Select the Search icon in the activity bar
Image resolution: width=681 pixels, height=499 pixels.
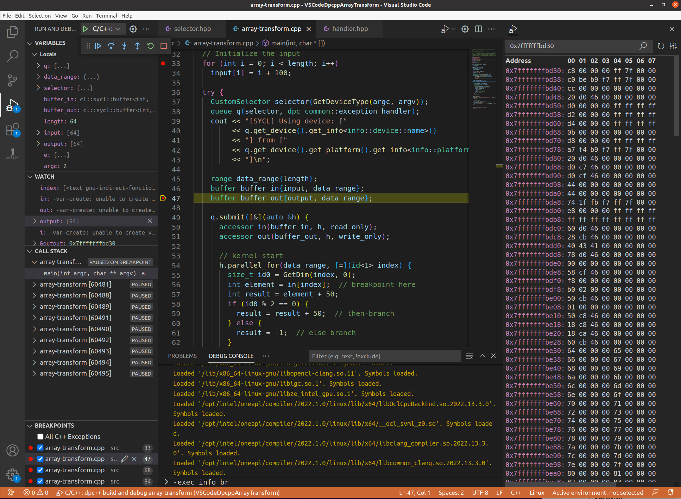point(13,56)
